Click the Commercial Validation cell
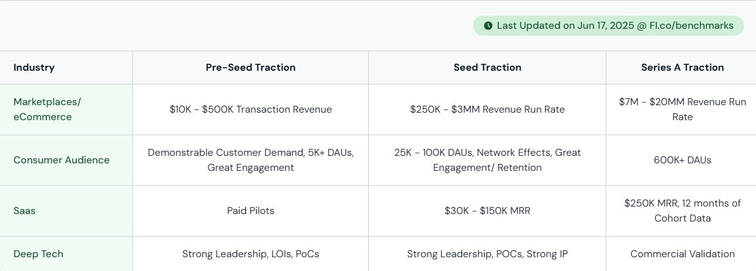 (x=681, y=254)
